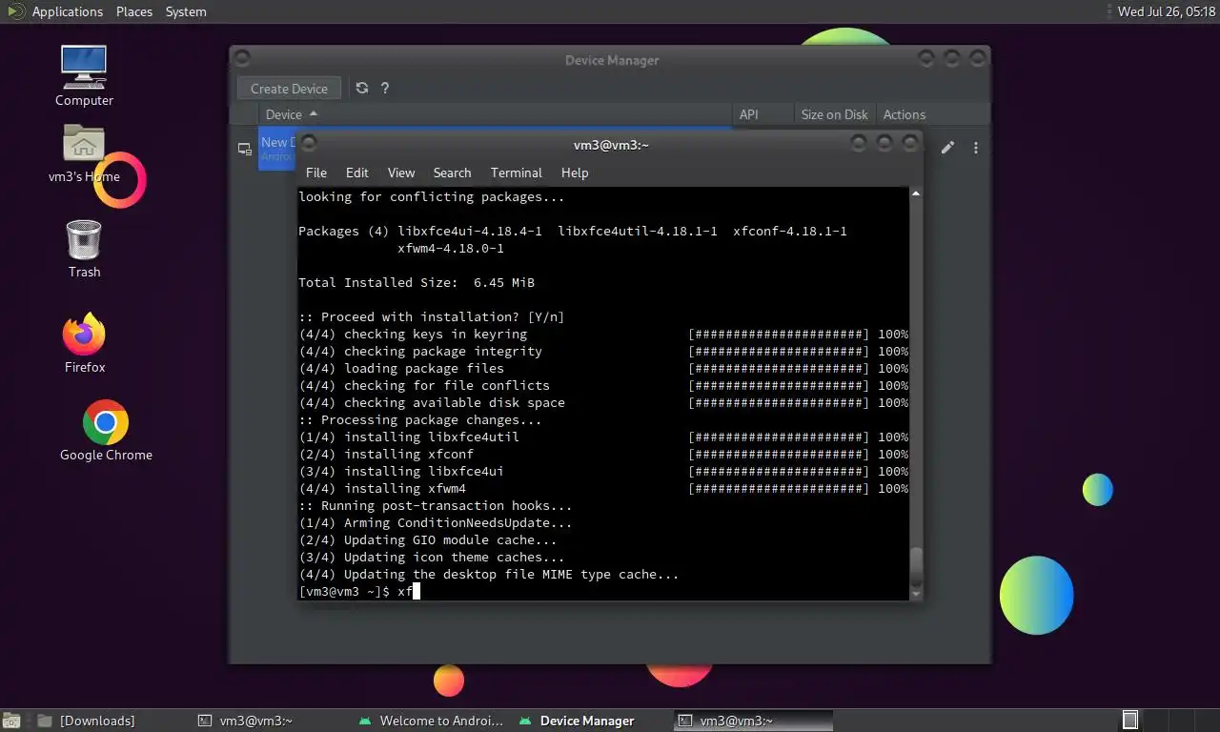Launch Google Chrome from the desktop
Image resolution: width=1220 pixels, height=732 pixels.
tap(106, 431)
